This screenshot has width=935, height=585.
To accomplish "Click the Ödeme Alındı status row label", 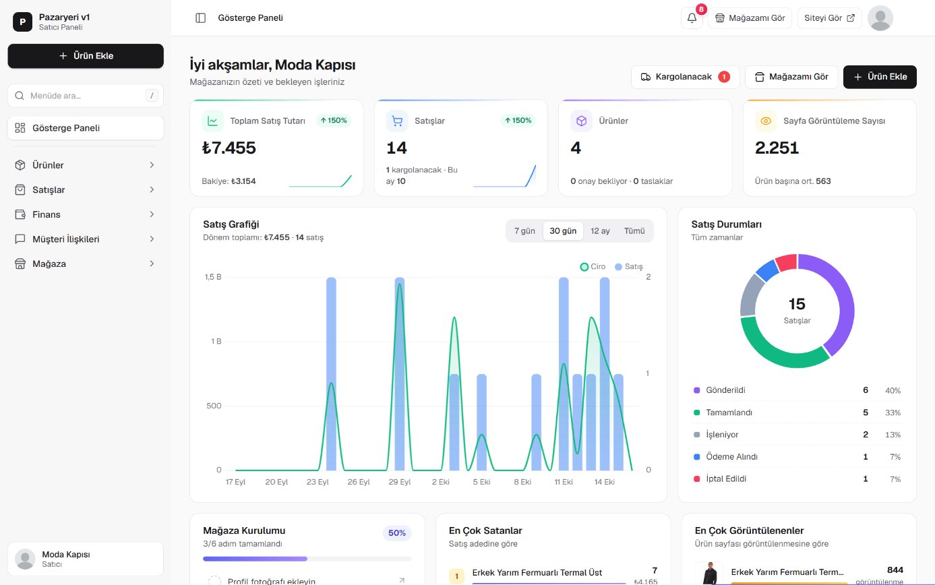I will pyautogui.click(x=731, y=457).
